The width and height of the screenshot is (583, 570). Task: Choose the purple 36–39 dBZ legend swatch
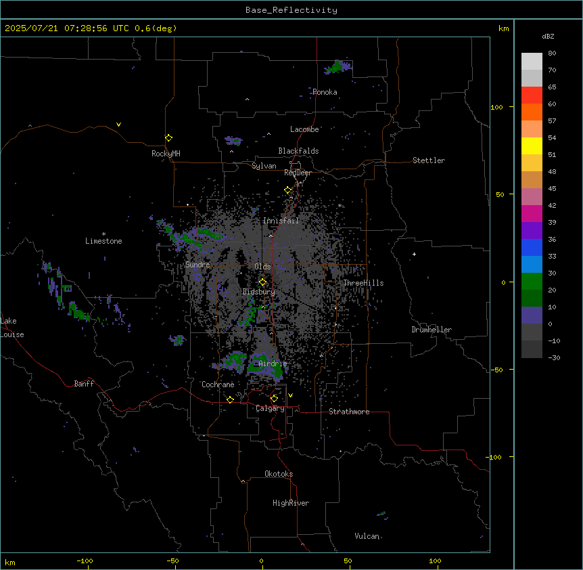[x=532, y=230]
